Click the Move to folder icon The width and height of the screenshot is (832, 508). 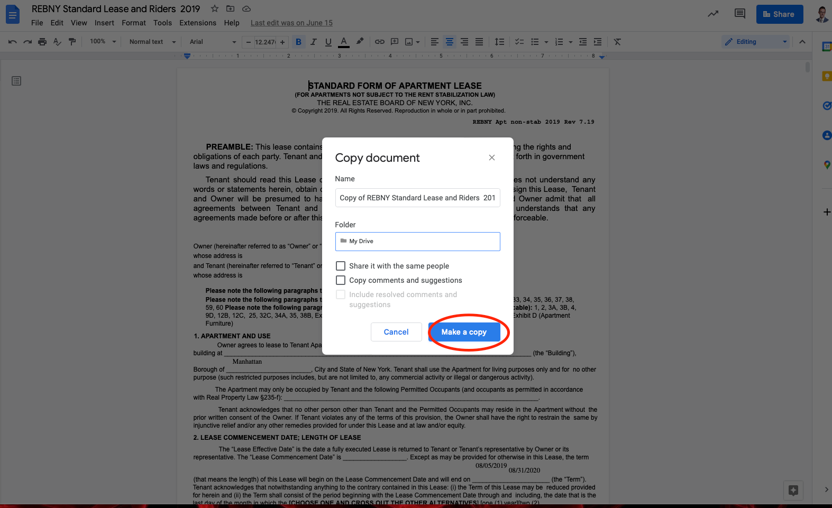(230, 8)
